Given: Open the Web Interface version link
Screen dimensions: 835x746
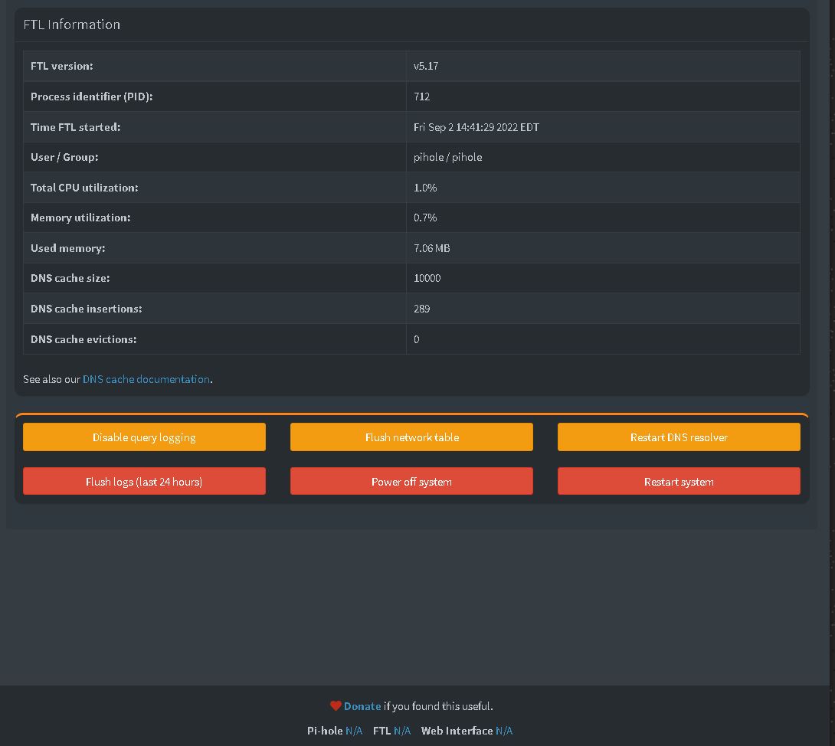Looking at the screenshot, I should coord(503,731).
